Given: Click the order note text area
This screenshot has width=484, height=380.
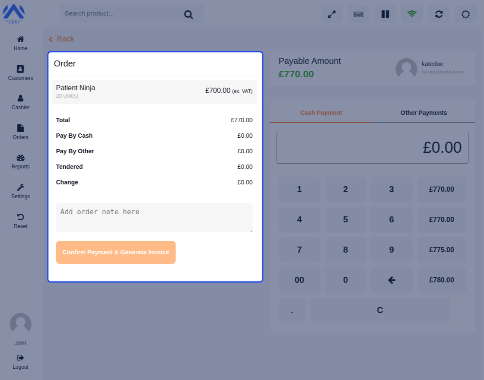Looking at the screenshot, I should pyautogui.click(x=154, y=217).
